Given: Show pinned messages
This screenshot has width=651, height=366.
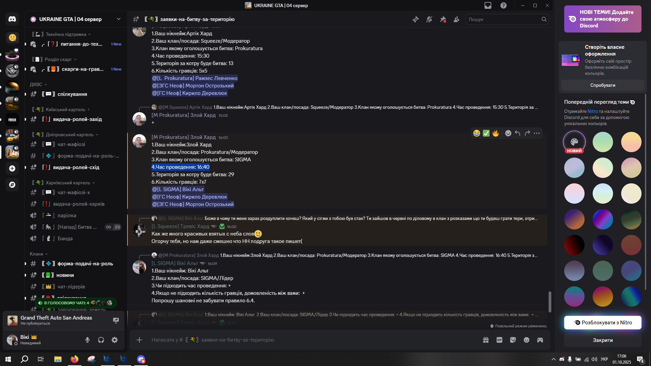Looking at the screenshot, I should coord(443,19).
